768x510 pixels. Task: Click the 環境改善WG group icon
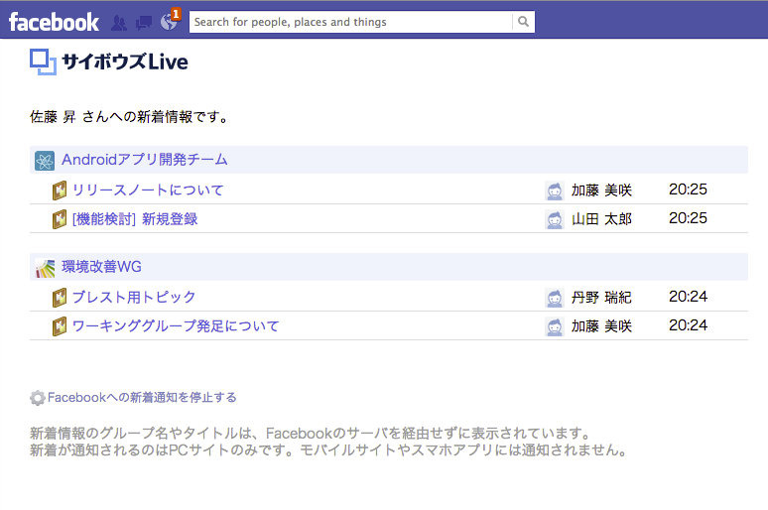click(x=45, y=268)
